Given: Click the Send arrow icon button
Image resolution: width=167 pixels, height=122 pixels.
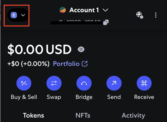Looking at the screenshot, I should [x=114, y=83].
